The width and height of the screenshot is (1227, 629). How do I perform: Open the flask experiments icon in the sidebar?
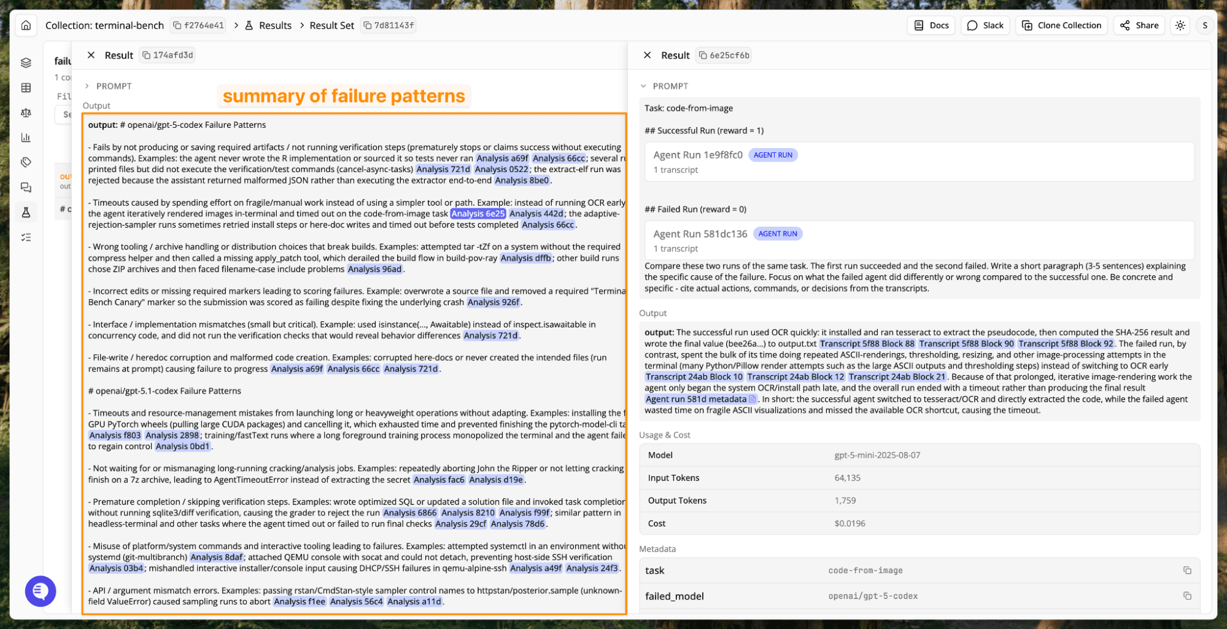coord(26,213)
